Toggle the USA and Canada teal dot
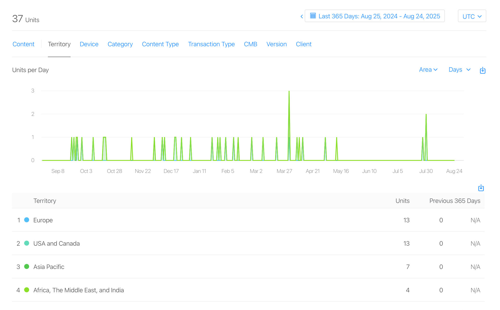The width and height of the screenshot is (500, 310). 27,243
